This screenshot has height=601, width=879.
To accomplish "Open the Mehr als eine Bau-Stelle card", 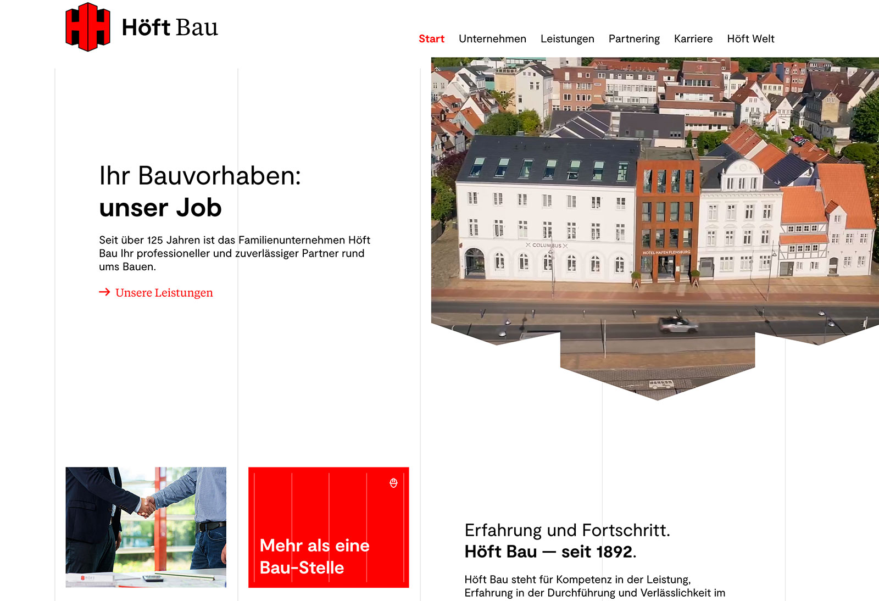I will pos(329,527).
